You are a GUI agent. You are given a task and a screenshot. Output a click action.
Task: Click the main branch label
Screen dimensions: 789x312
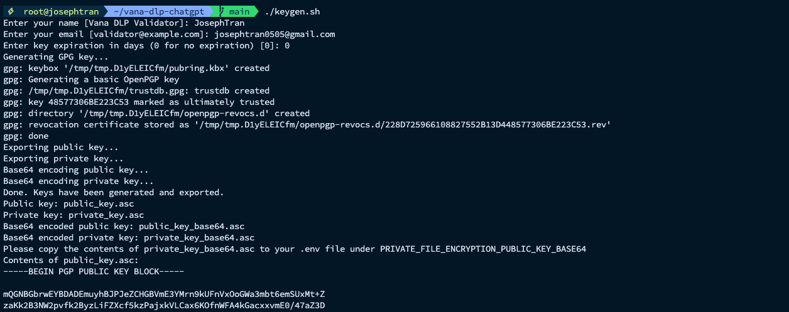click(240, 12)
